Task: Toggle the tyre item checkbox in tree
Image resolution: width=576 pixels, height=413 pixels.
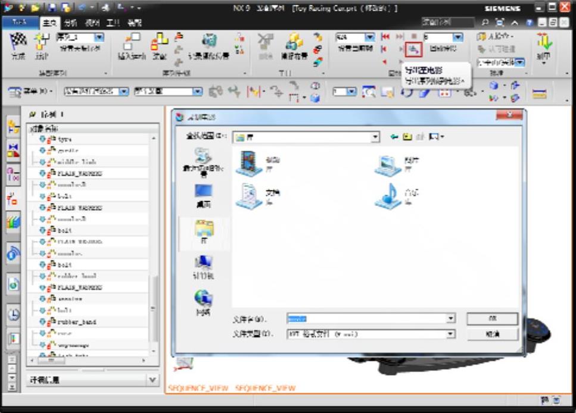Action: coord(43,139)
